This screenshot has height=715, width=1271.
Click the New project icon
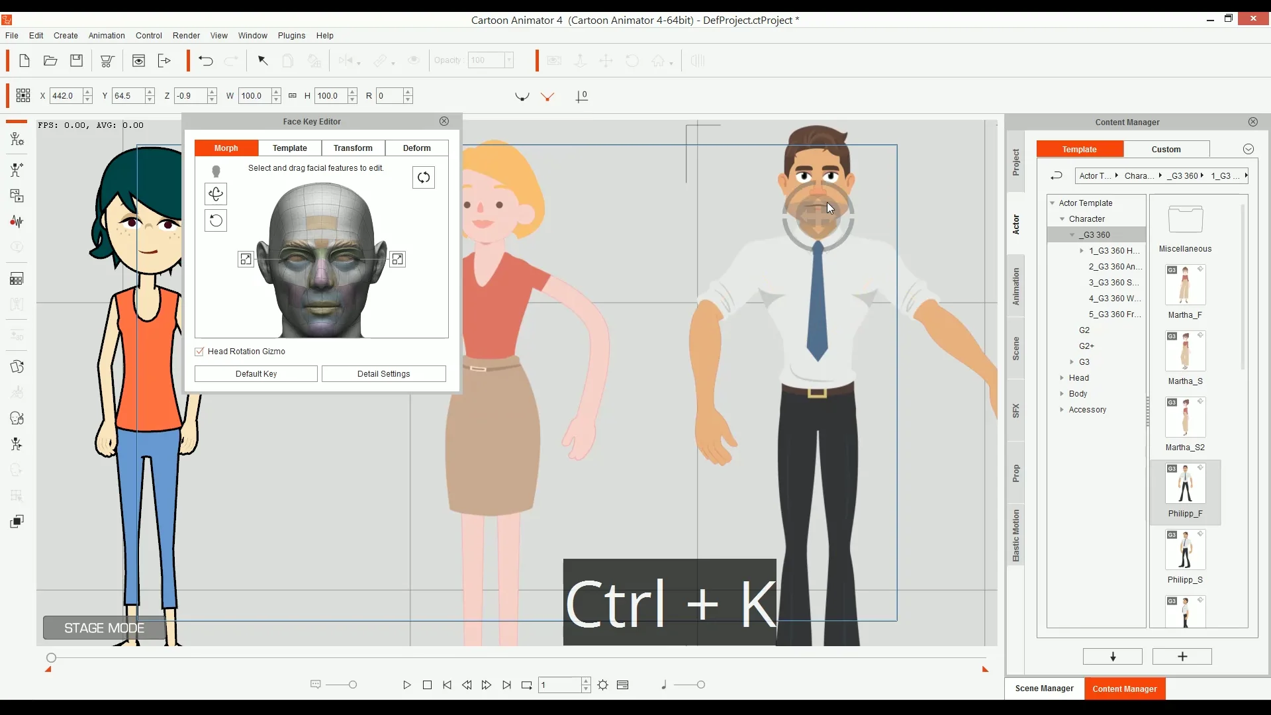click(24, 61)
